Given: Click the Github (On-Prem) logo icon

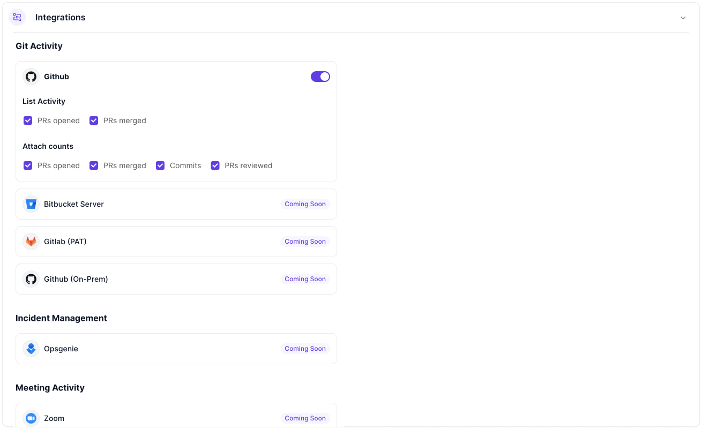Looking at the screenshot, I should pyautogui.click(x=31, y=279).
